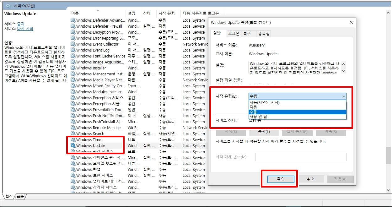The image size is (392, 207).
Task: Click gear icon next to Windows 백업
Action: [x=73, y=170]
